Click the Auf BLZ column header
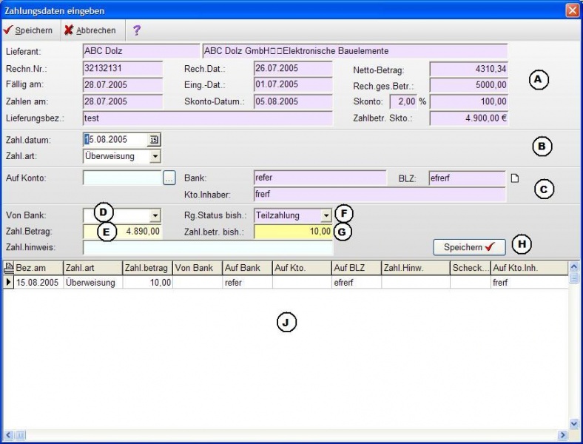Image resolution: width=583 pixels, height=444 pixels. (356, 268)
